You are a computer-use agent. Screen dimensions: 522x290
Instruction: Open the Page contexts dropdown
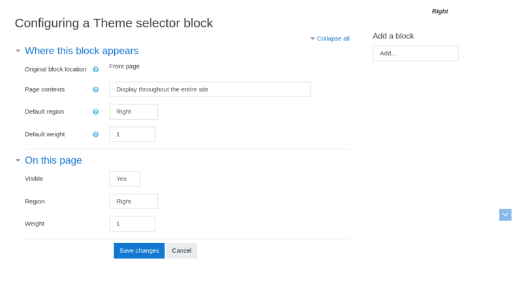click(209, 89)
